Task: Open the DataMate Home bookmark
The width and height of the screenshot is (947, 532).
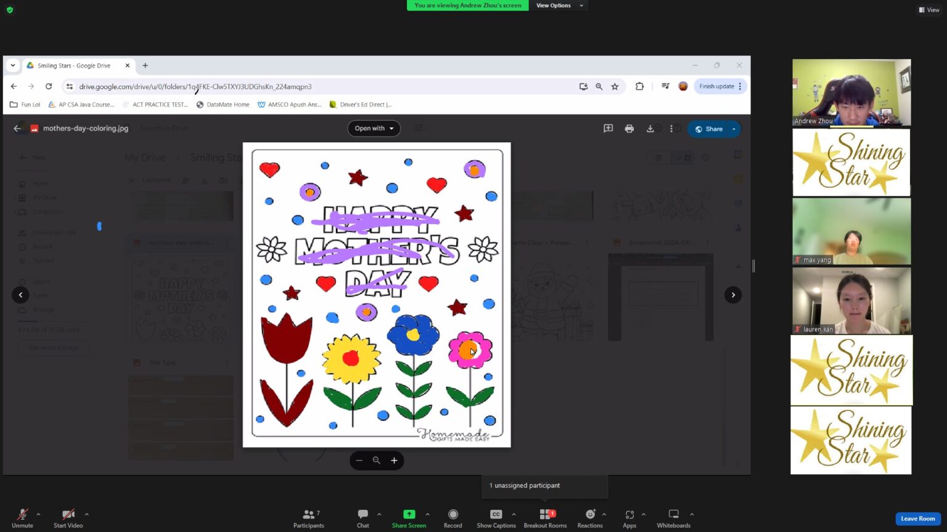Action: 223,105
